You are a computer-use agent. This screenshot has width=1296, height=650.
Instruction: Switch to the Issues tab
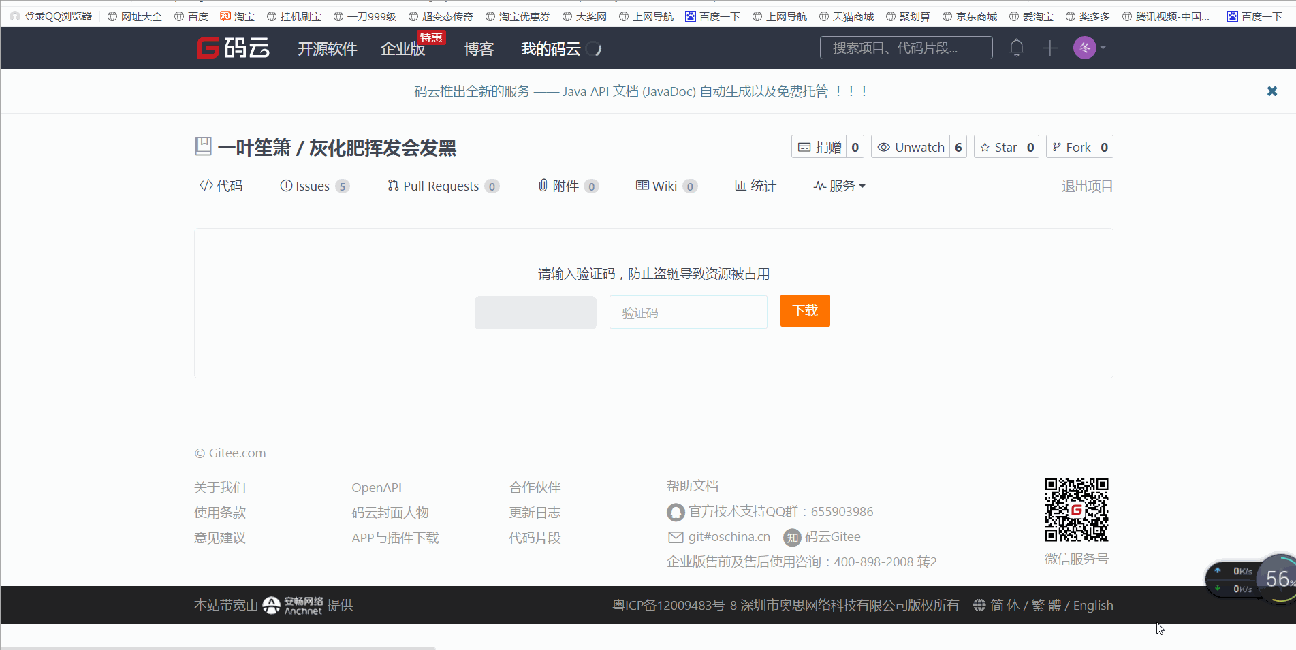click(x=315, y=186)
